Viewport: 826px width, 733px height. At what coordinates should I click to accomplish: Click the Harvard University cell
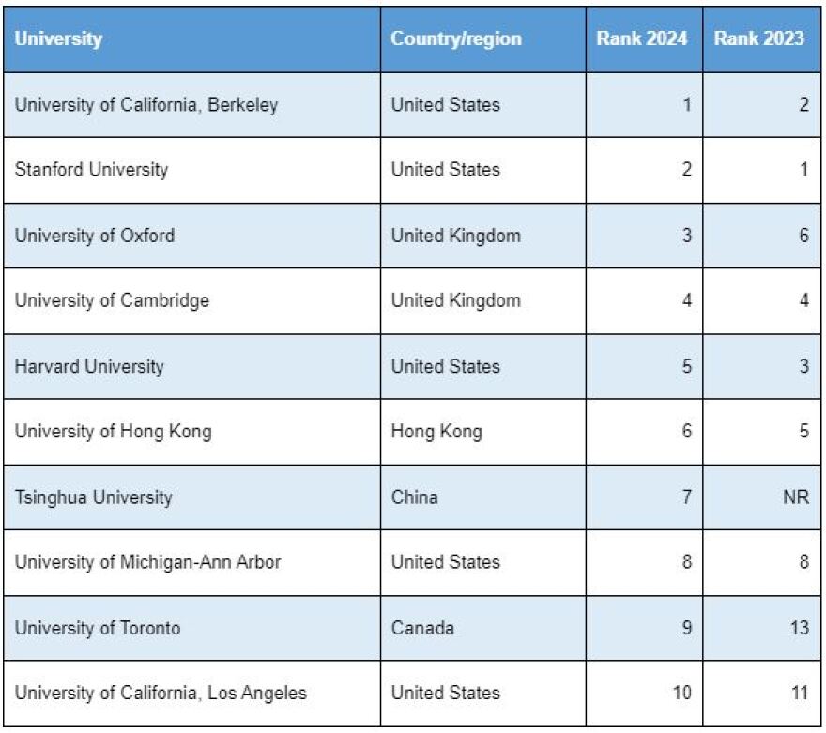click(x=89, y=366)
